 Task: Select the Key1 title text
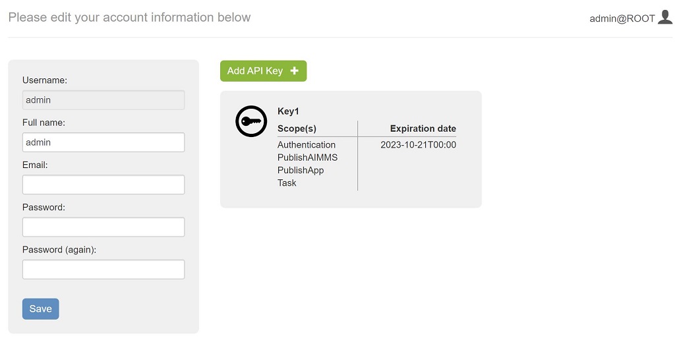[x=288, y=111]
